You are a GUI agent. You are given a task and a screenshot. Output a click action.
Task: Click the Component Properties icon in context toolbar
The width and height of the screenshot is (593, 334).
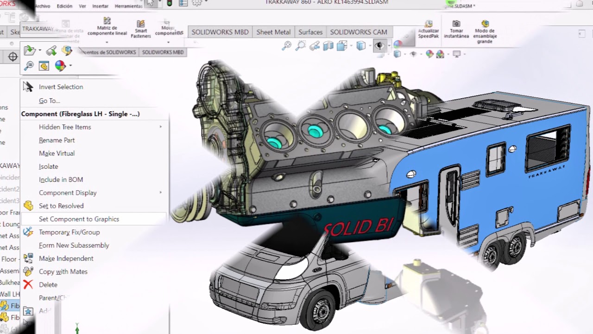pos(44,66)
